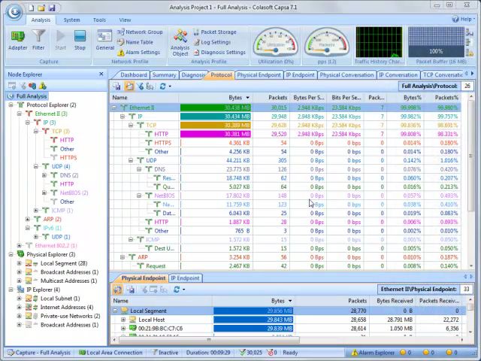Switch to the System ribbon tab
Screen dimensions: 481x361
coord(72,20)
